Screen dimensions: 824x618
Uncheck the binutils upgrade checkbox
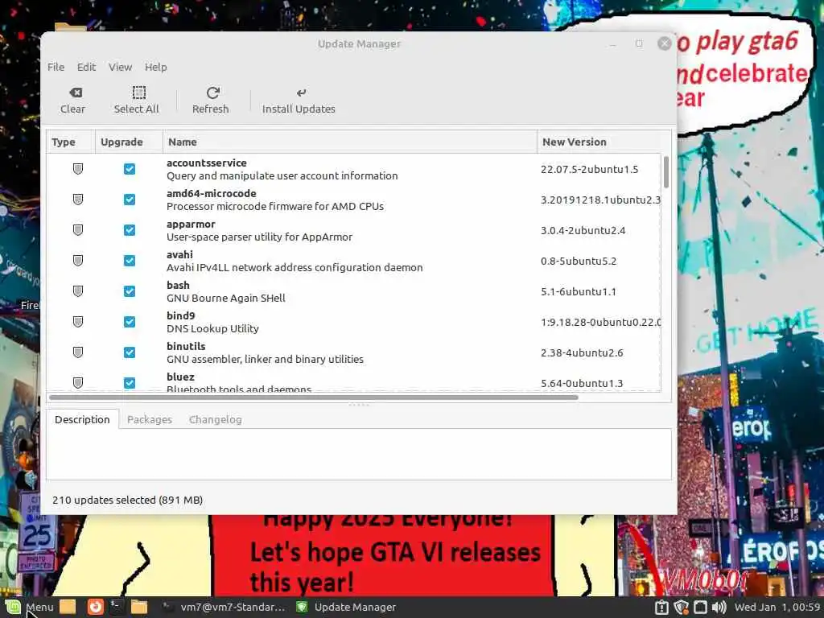click(130, 352)
